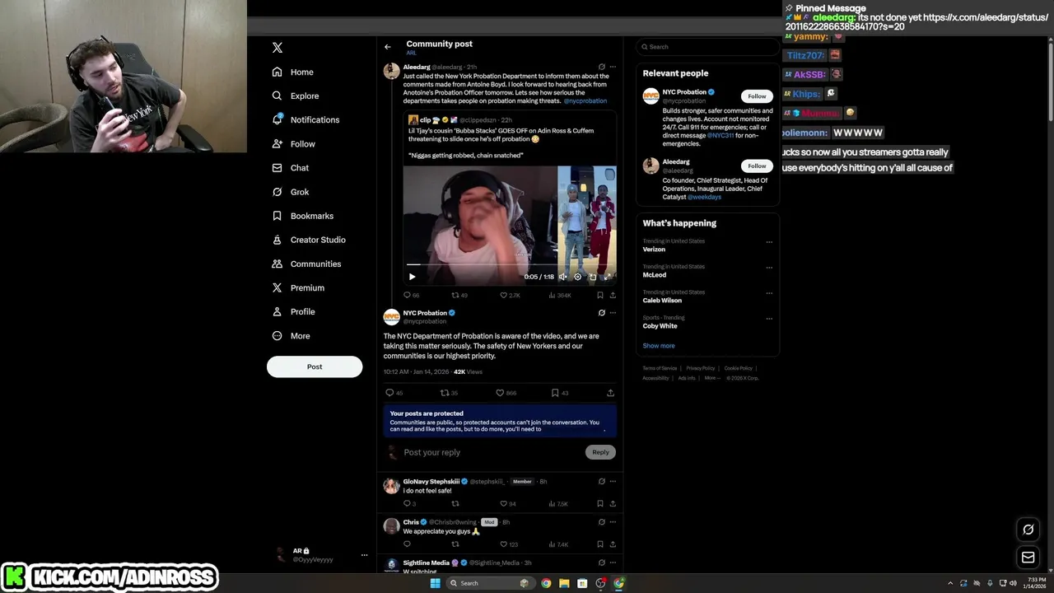
Task: Share GloNavy Stephskiii's reply
Action: 612,503
